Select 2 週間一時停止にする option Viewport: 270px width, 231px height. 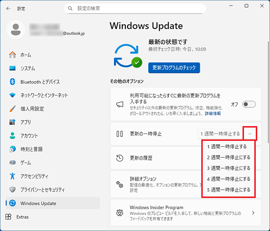(228, 158)
